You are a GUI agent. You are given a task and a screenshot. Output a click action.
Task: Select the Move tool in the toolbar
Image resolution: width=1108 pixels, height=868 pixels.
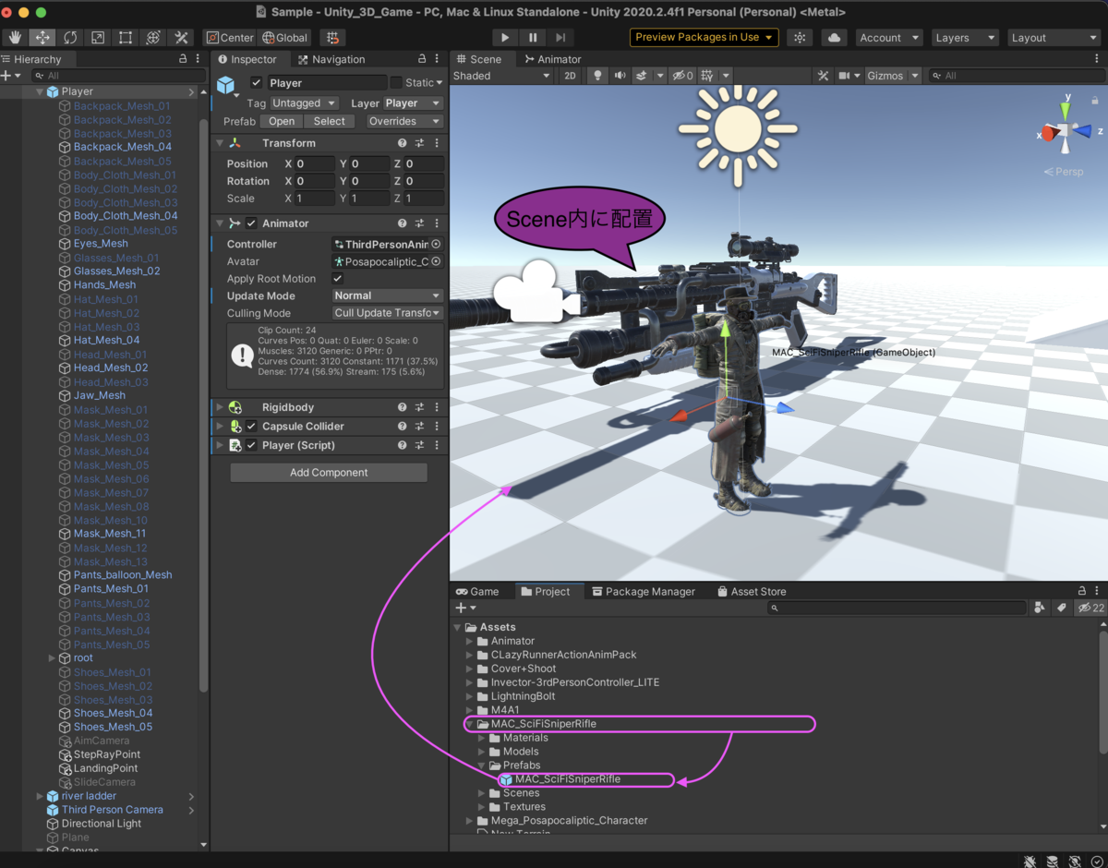(x=42, y=38)
